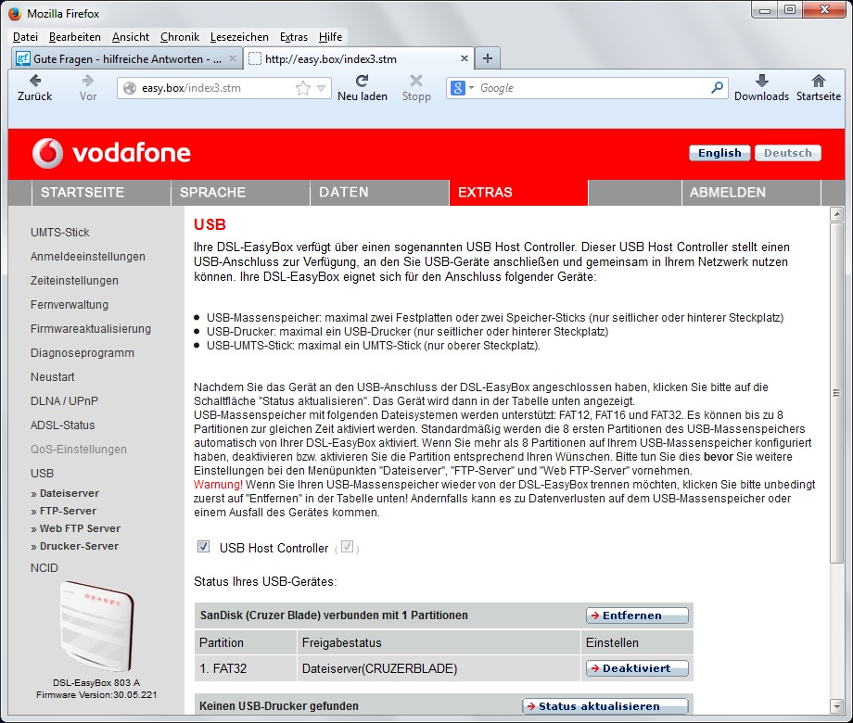Open the Downloads arrow icon
Image resolution: width=853 pixels, height=723 pixels.
761,81
